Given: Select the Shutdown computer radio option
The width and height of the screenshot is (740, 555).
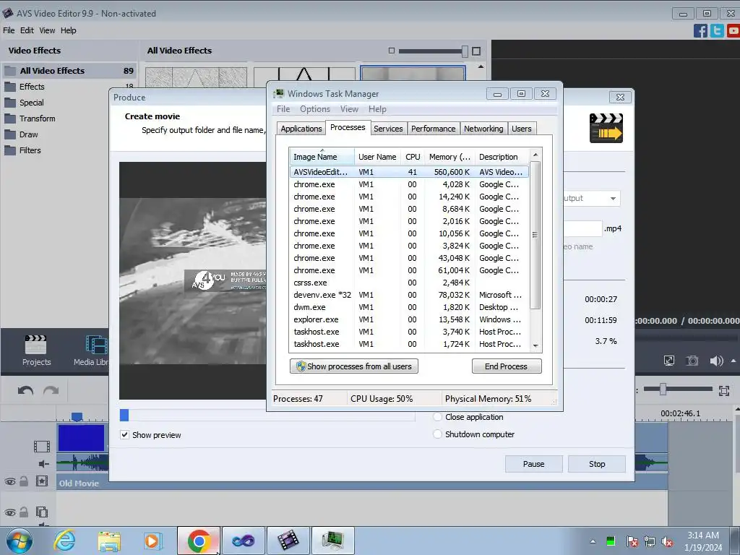Looking at the screenshot, I should [x=437, y=434].
